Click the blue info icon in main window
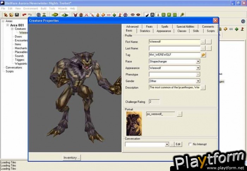Viewport: 247px width, 171px height. 243,21
